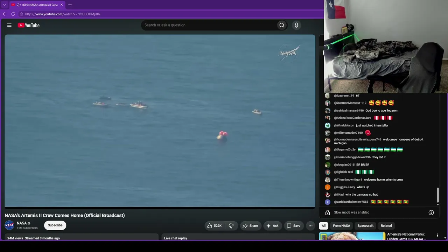Open @iiKad chat avatar
The height and width of the screenshot is (252, 448).
click(x=328, y=195)
